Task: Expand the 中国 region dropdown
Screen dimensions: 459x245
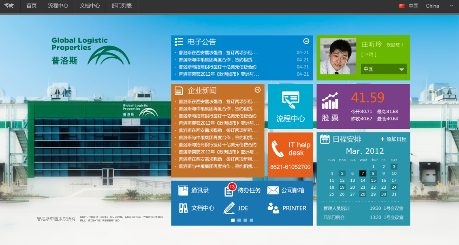Action: (384, 69)
